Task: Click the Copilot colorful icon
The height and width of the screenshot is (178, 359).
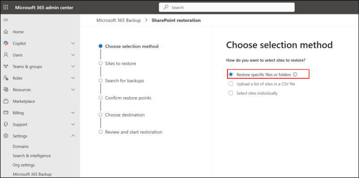Action: point(6,43)
